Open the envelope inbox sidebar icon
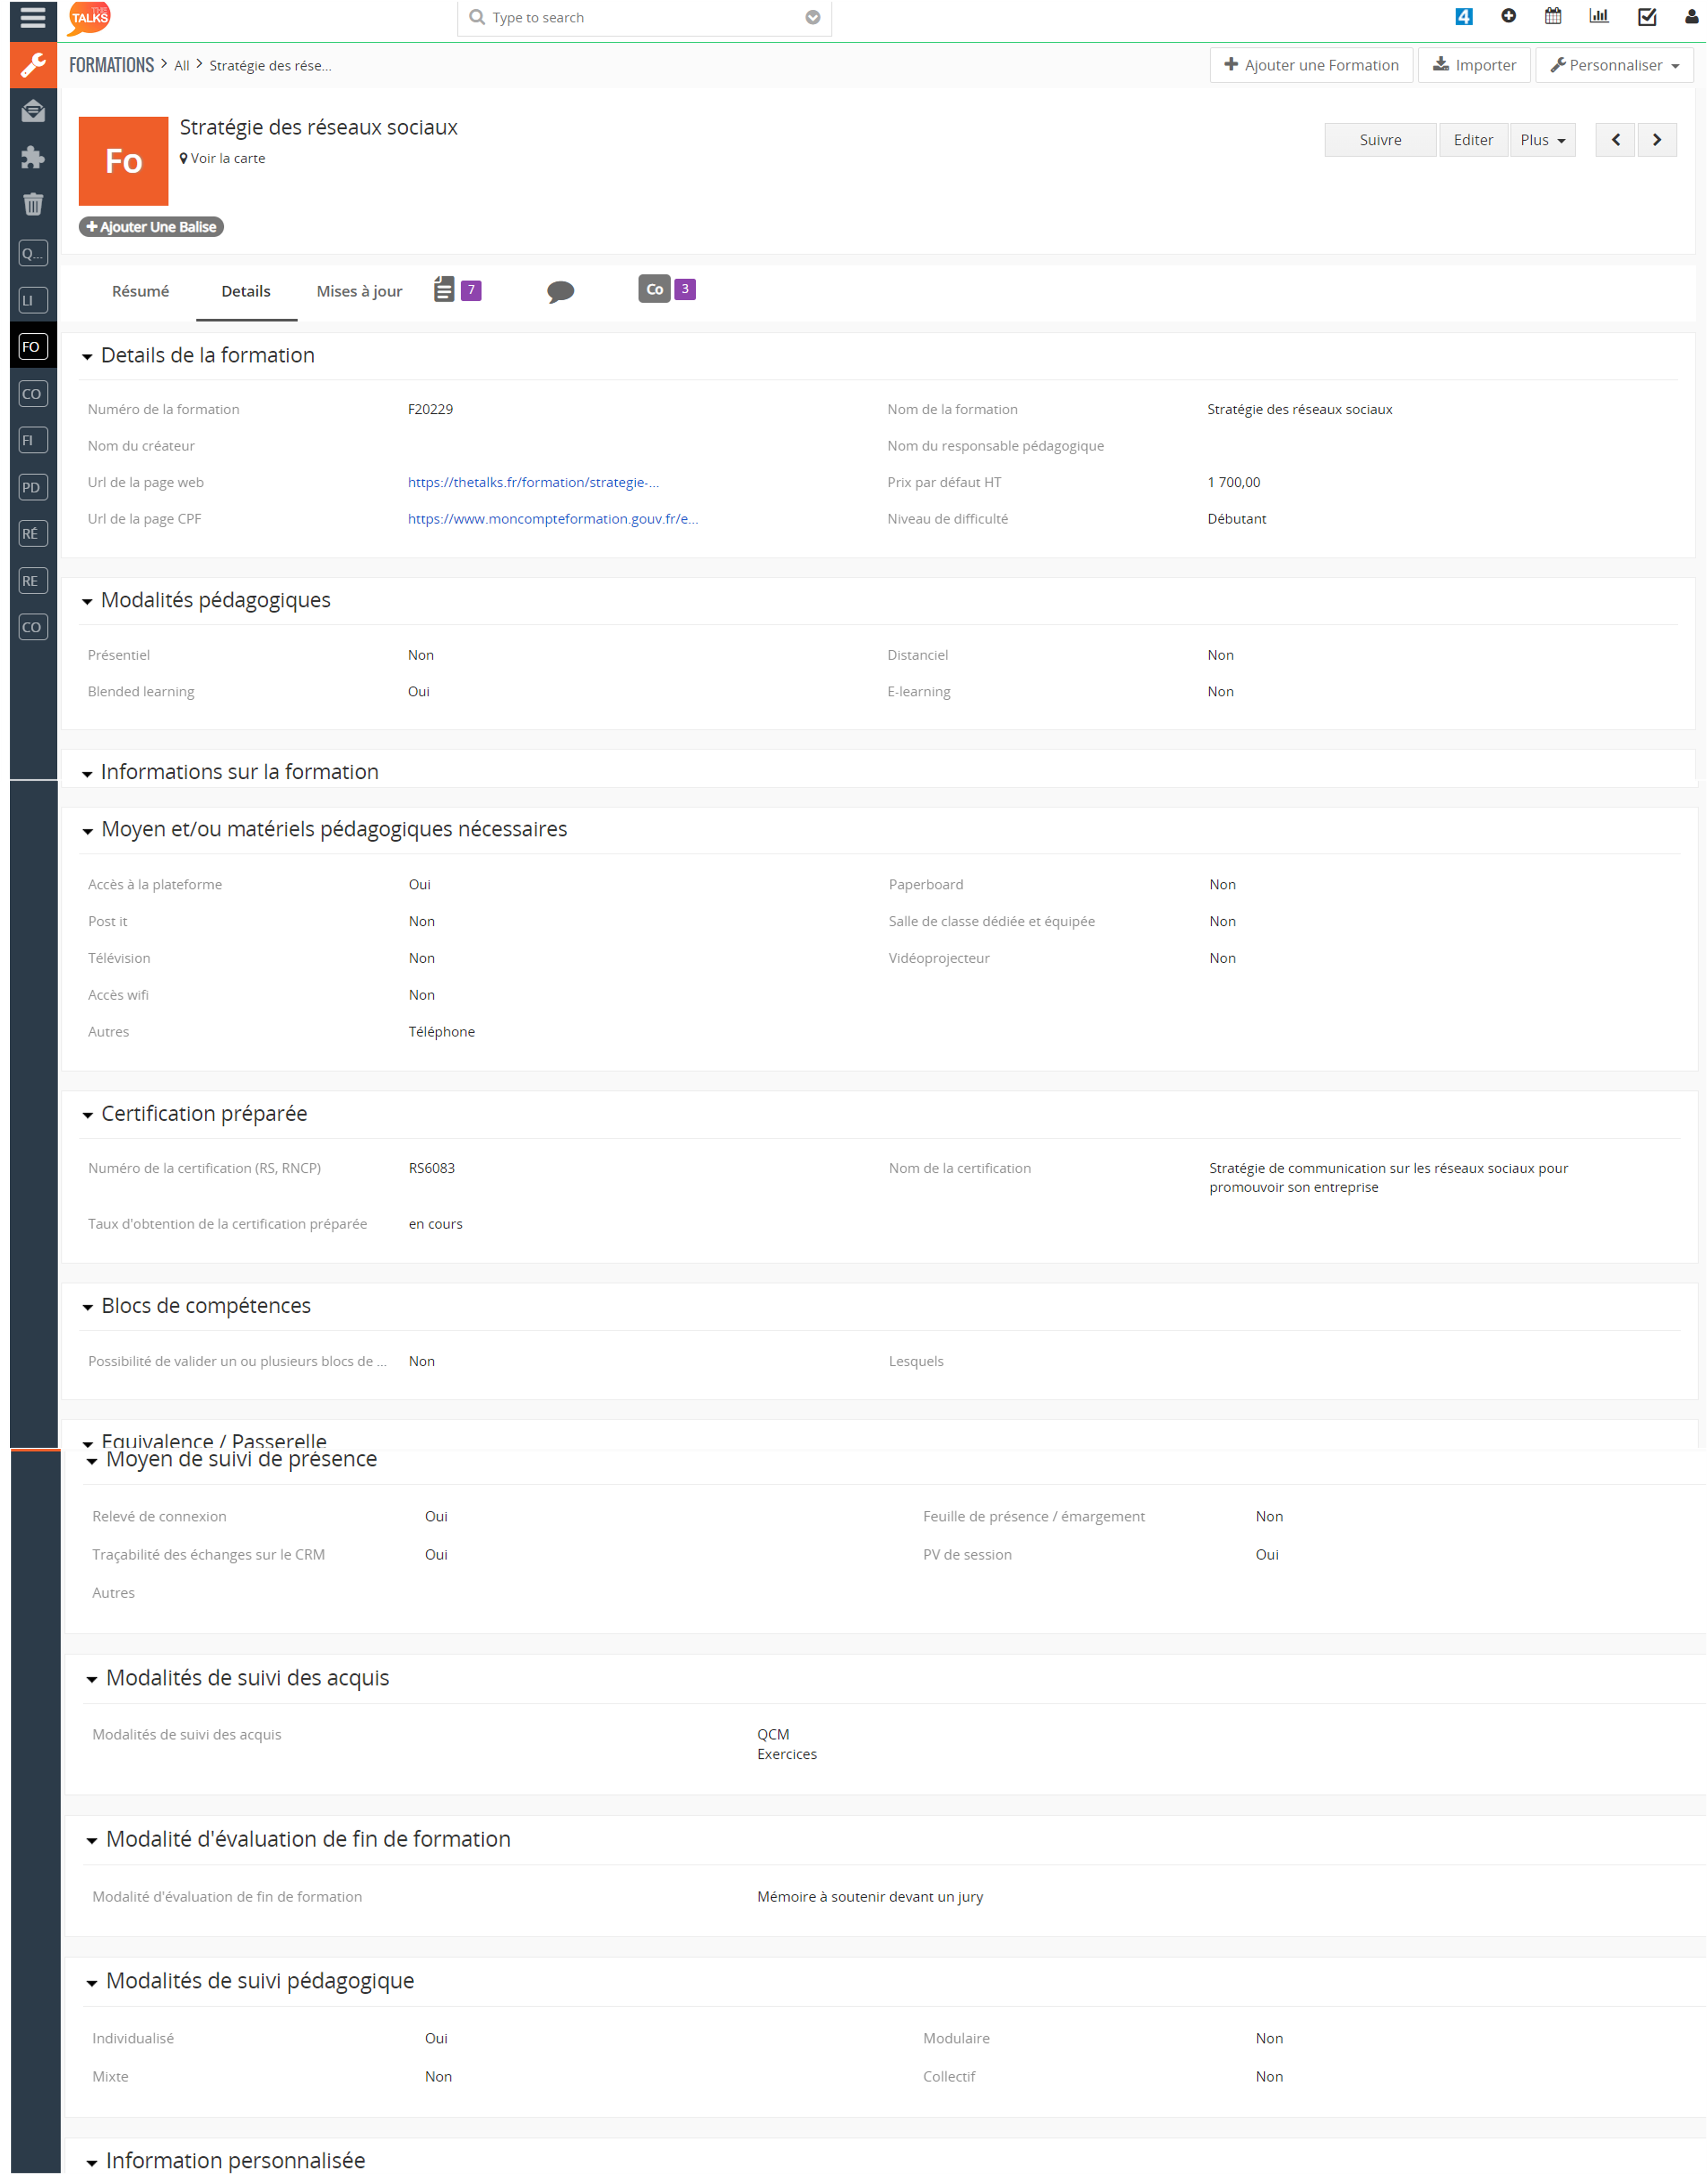1708x2175 pixels. click(x=33, y=111)
